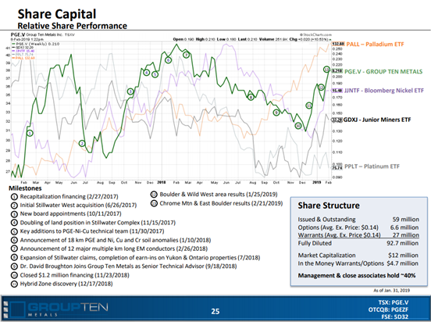Click chart milestone marker 8

click(x=251, y=97)
